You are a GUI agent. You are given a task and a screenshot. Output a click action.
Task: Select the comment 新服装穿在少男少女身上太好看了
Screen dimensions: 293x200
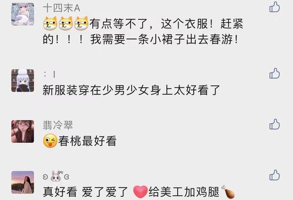131,90
